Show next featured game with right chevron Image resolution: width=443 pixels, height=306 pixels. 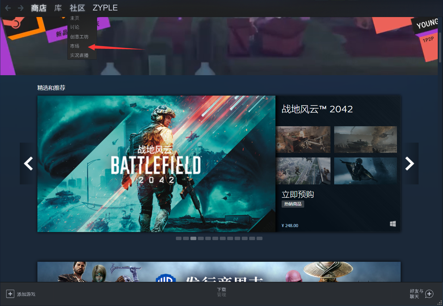pos(410,164)
